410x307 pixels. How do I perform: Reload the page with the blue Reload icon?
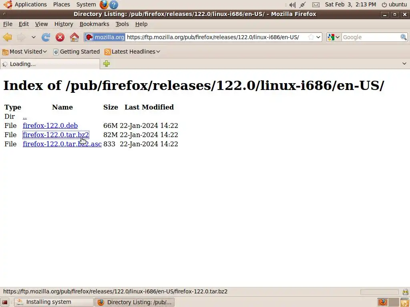[46, 37]
